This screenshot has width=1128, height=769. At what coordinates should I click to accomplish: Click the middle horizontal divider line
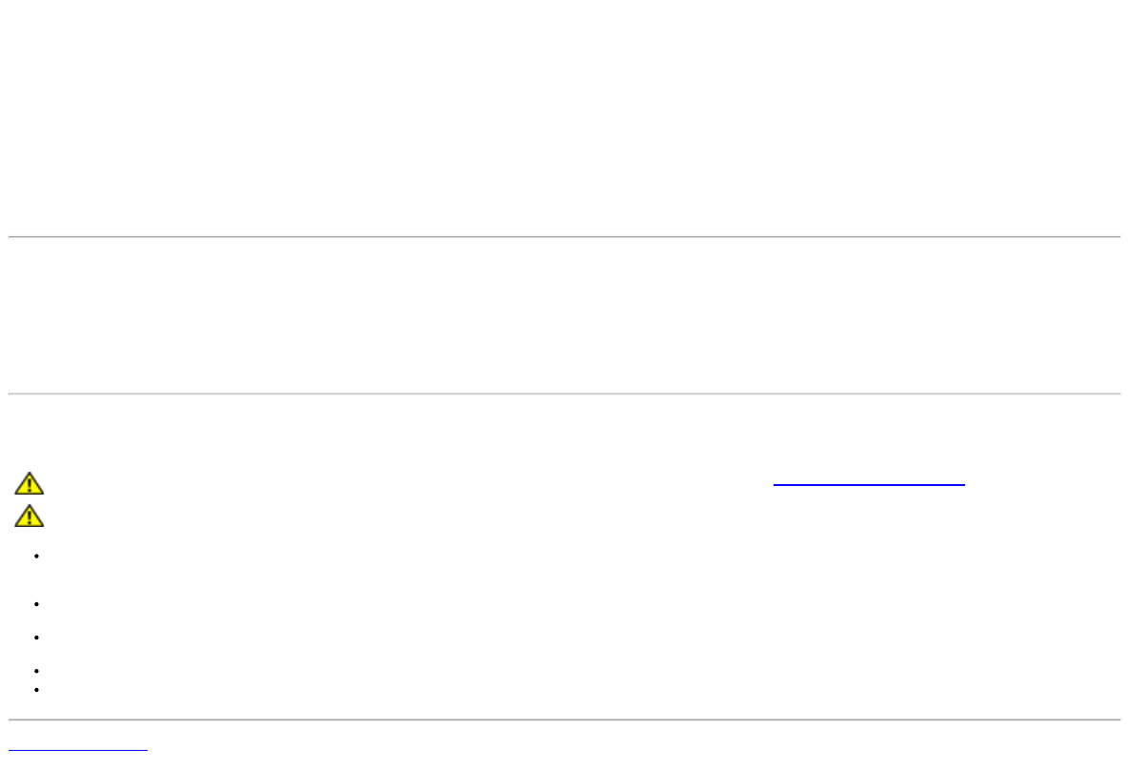tap(564, 394)
